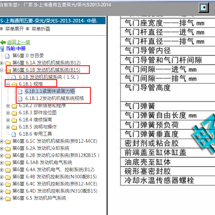
Task: Select 第6章 6.4D 发动机控制系统(N310配B15)
Action: [55, 191]
